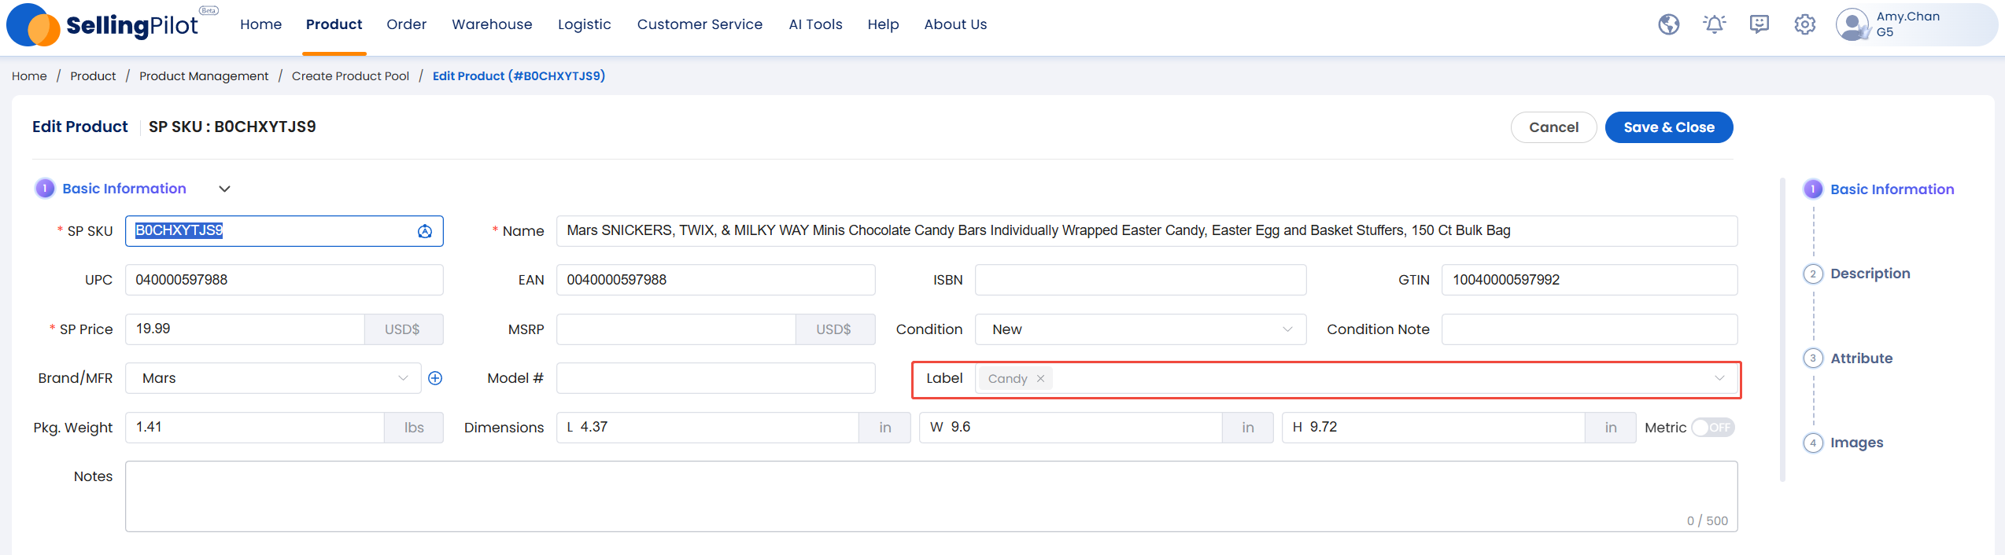This screenshot has height=555, width=2005.
Task: Click inside the Notes textarea
Action: tap(931, 496)
